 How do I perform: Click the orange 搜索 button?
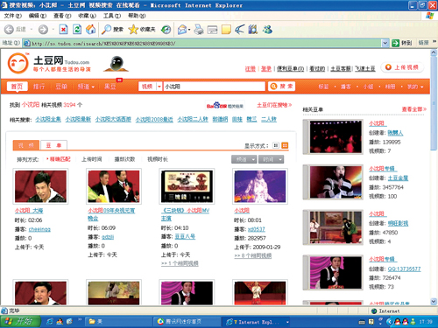pyautogui.click(x=281, y=87)
